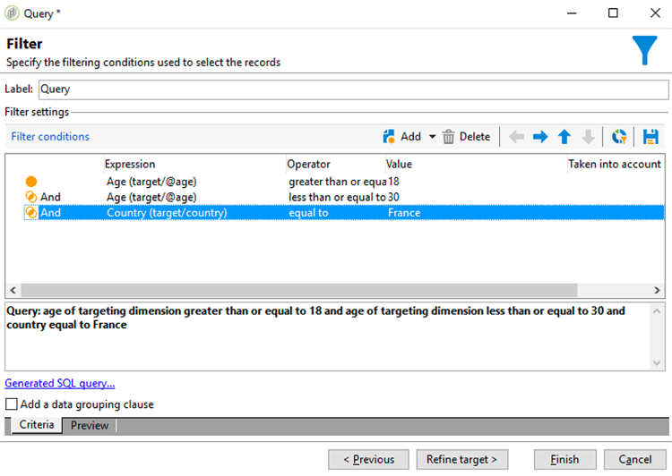672x476 pixels.
Task: Click the Delete label in toolbar
Action: click(x=475, y=137)
